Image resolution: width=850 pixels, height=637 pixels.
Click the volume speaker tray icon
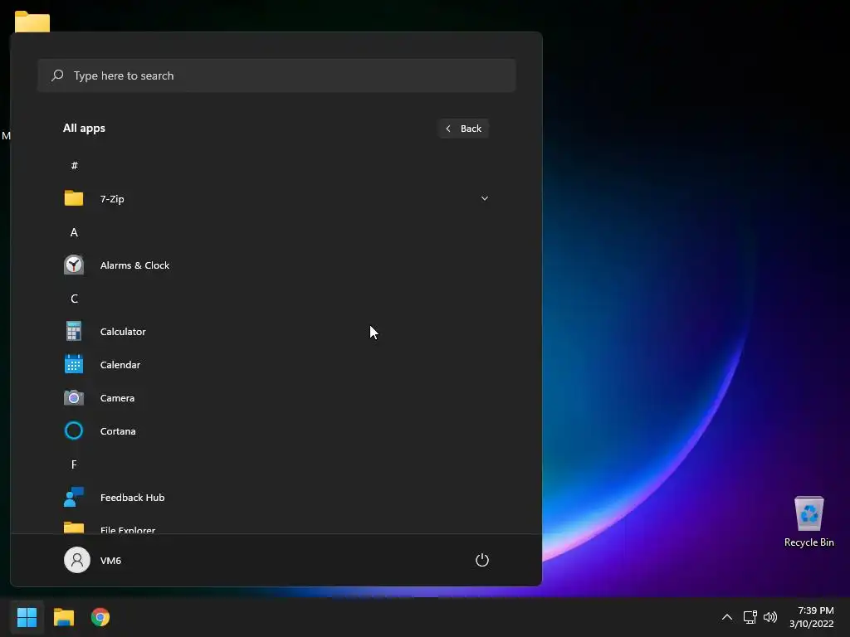click(x=769, y=617)
